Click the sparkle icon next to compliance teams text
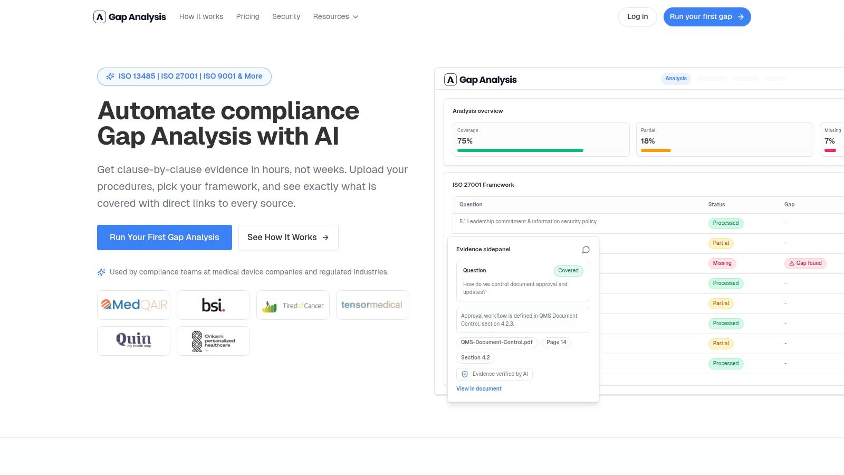This screenshot has height=475, width=844. coord(101,272)
